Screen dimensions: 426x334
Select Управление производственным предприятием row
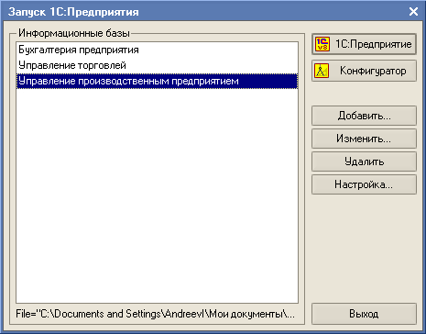(157, 81)
